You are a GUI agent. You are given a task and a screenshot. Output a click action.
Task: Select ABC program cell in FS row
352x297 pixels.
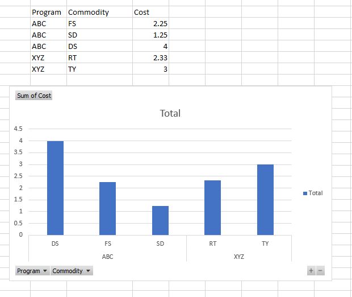coord(48,23)
